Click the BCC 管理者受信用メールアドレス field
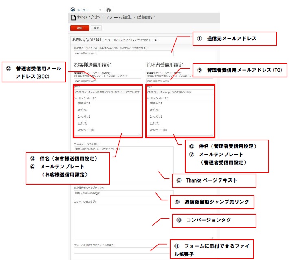Viewport: 289px width, 260px height. point(107,81)
